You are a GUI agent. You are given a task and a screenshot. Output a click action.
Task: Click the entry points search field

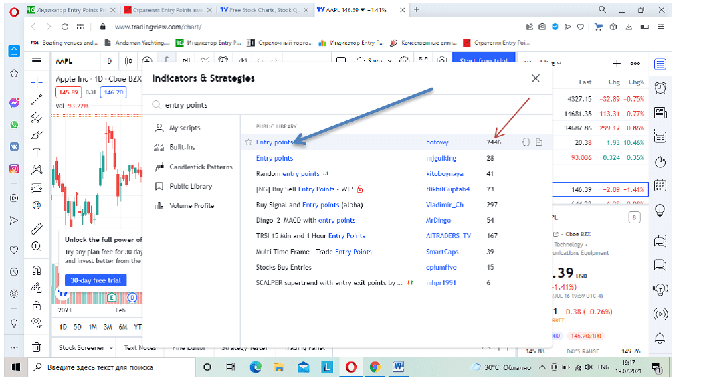tap(334, 105)
